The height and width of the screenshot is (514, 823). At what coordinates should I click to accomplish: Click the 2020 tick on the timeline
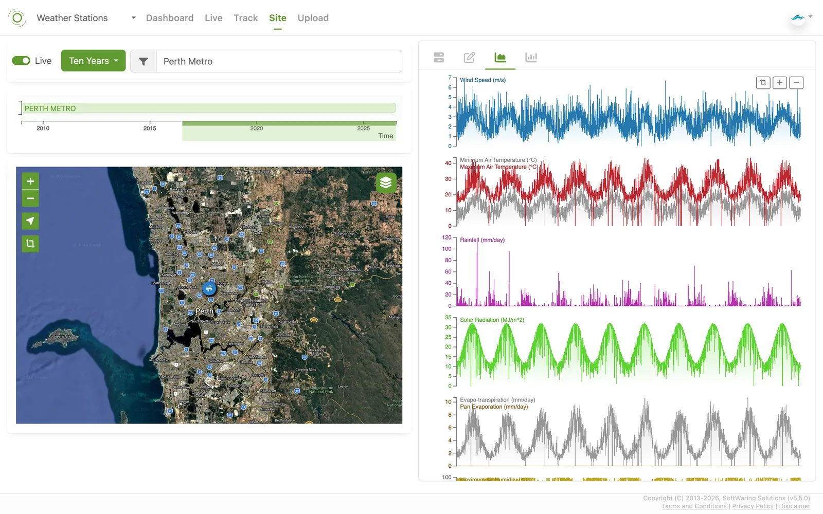click(257, 128)
